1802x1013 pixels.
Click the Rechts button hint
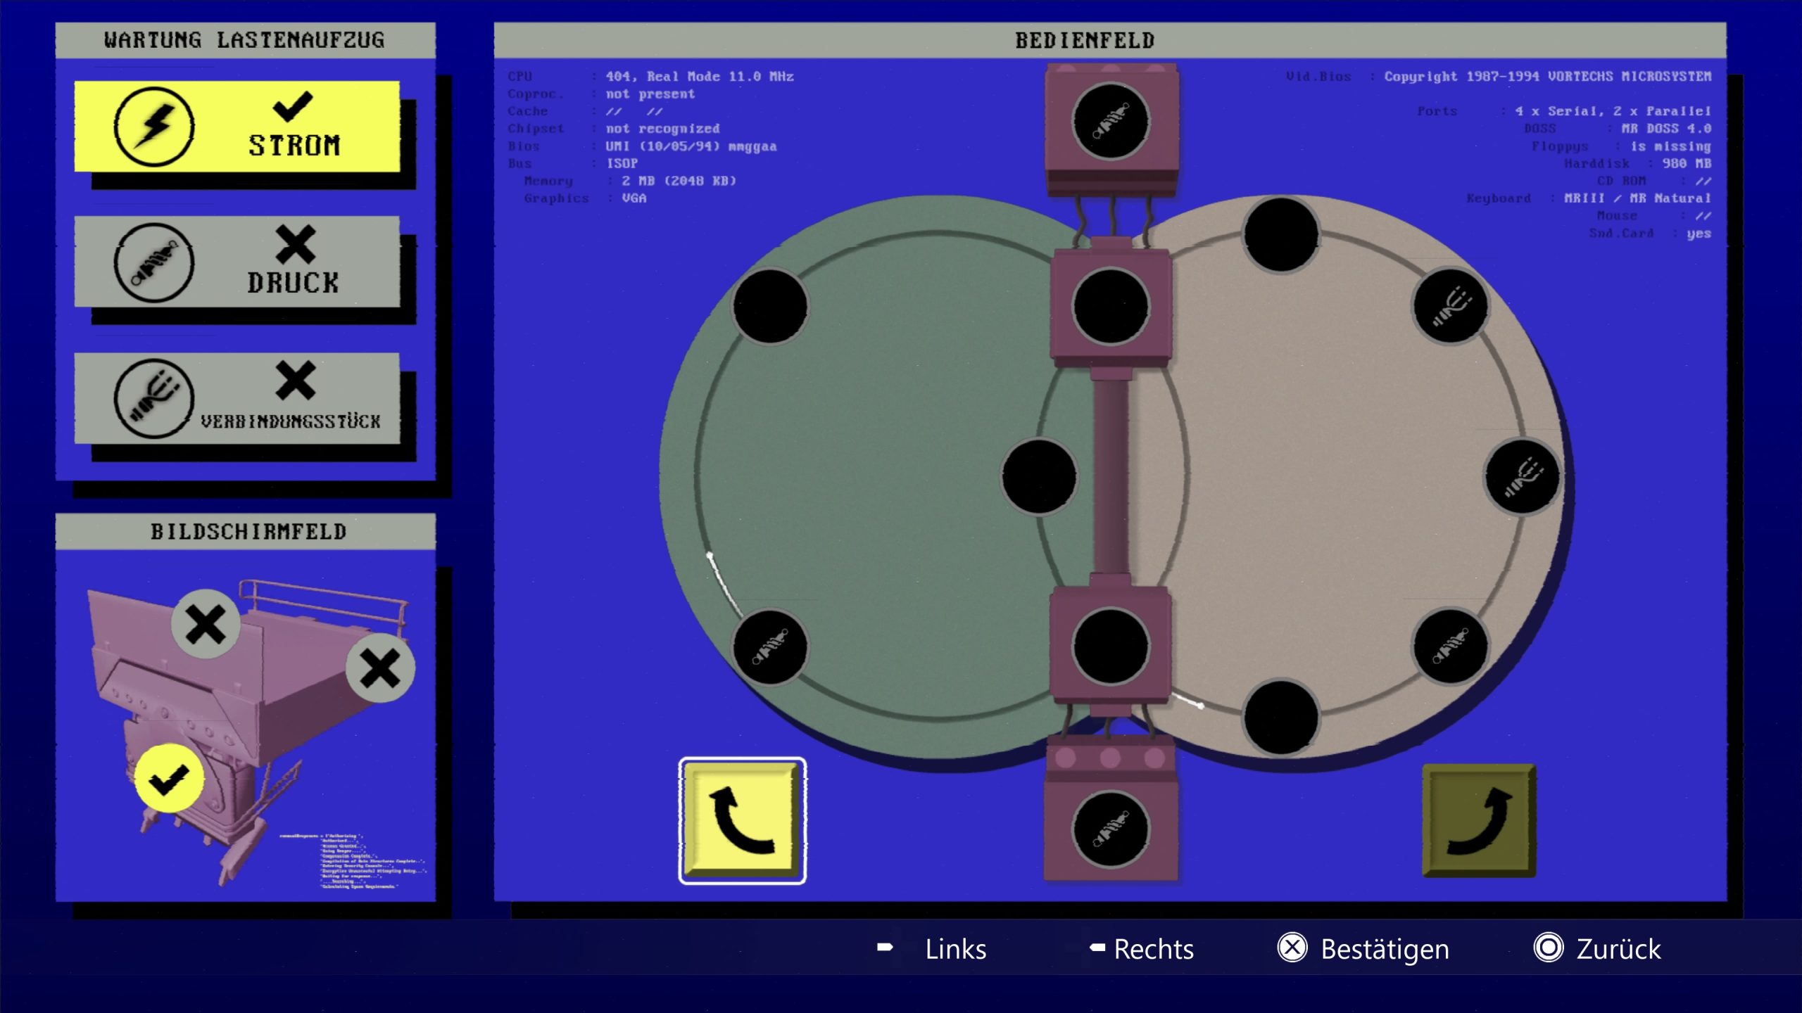pyautogui.click(x=1141, y=948)
